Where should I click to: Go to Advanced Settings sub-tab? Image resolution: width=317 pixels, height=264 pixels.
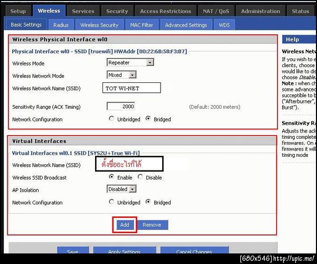pos(186,25)
